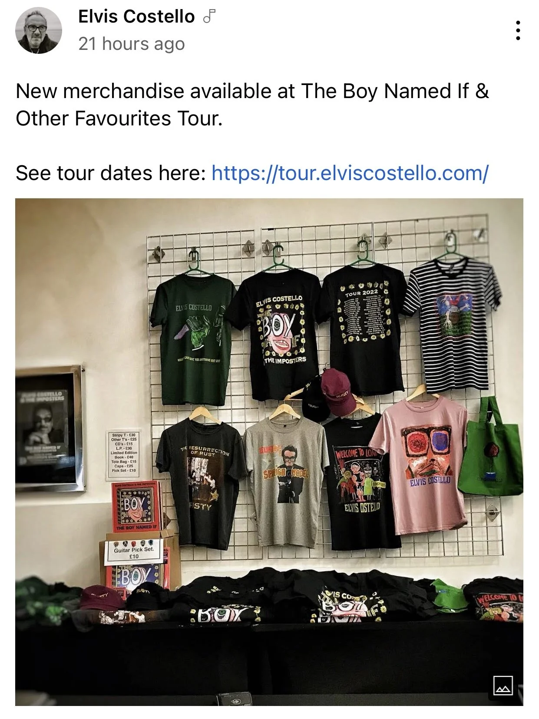The image size is (539, 719).
Task: Open the tour.elviscostello.com link
Action: (x=350, y=173)
